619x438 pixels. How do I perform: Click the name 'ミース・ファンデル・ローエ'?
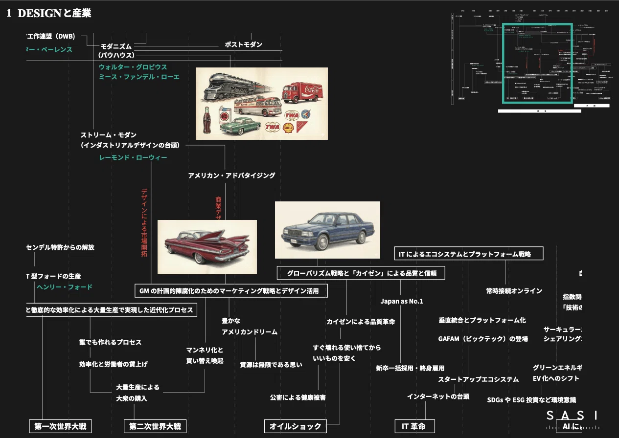139,77
